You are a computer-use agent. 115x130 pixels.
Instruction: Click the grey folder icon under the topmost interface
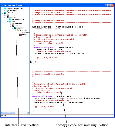pyautogui.click(x=8, y=11)
